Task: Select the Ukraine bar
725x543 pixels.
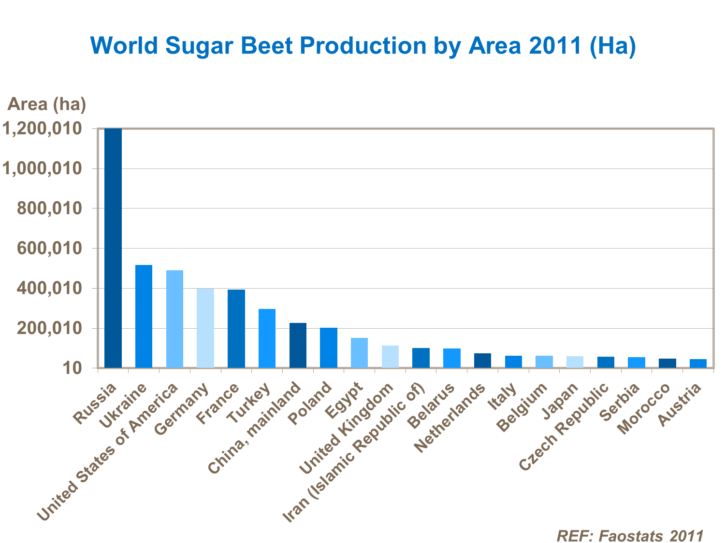Action: point(144,316)
